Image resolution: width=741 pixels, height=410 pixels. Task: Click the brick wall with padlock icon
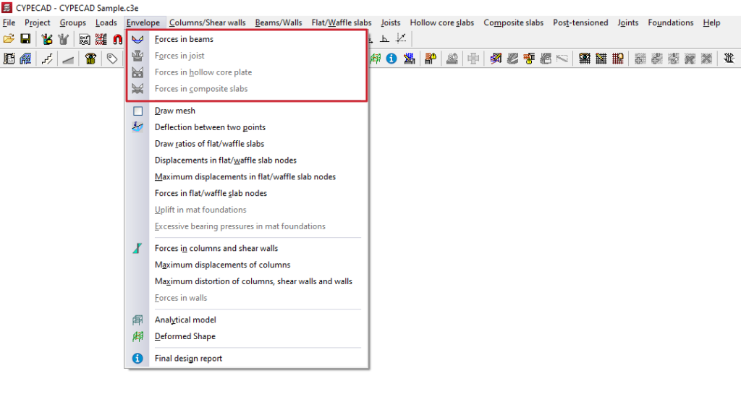529,59
